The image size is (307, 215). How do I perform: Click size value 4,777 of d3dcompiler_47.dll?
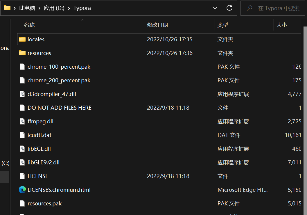coord(295,94)
